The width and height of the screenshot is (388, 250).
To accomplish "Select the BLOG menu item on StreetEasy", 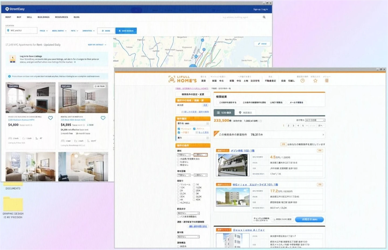I will coord(77,17).
